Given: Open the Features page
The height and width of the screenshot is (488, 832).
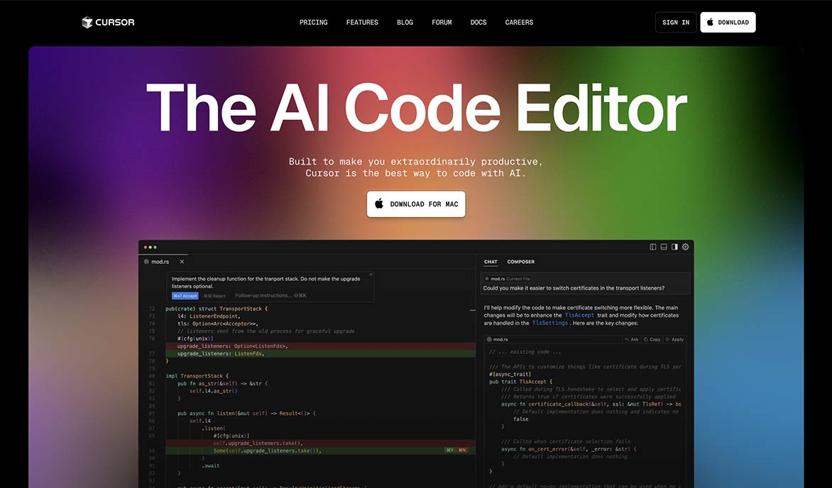Looking at the screenshot, I should click(x=363, y=22).
